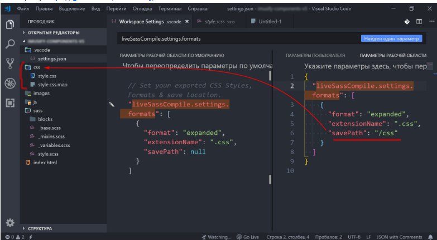Split the editor to the right
437x240 pixels.
pyautogui.click(x=419, y=22)
